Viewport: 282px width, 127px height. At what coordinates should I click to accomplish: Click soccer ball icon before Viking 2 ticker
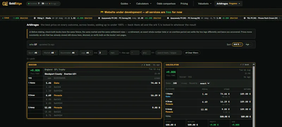point(35,18)
